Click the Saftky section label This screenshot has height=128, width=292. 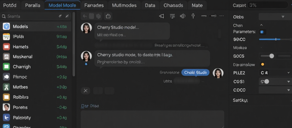click(240, 100)
